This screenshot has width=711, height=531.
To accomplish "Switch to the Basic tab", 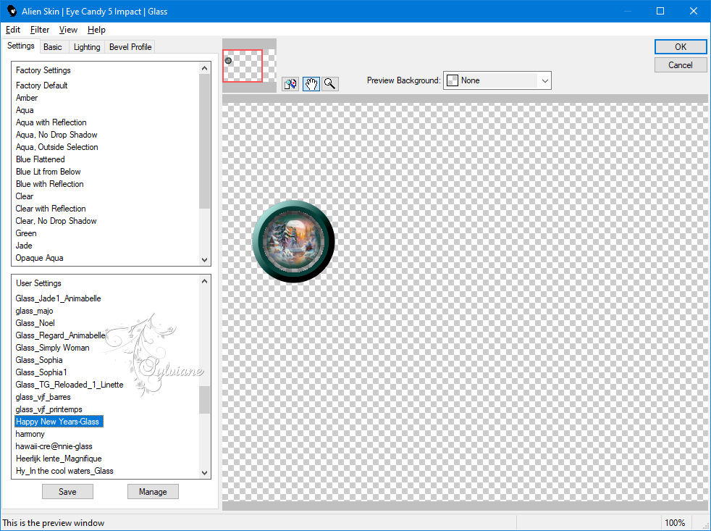I will click(53, 47).
